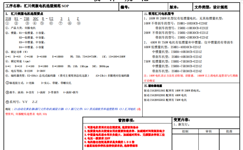Select the 审核 signature cell

[x=208, y=131]
